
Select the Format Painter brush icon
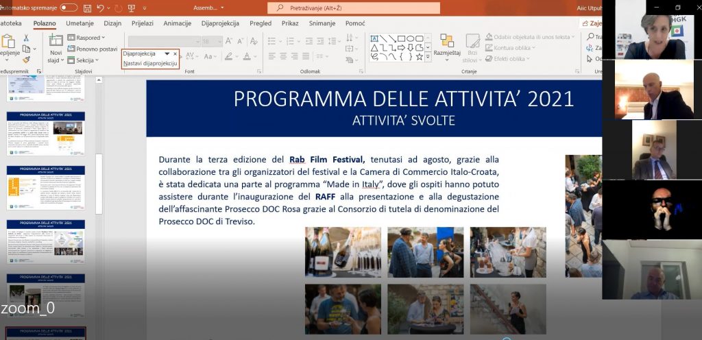(x=26, y=60)
